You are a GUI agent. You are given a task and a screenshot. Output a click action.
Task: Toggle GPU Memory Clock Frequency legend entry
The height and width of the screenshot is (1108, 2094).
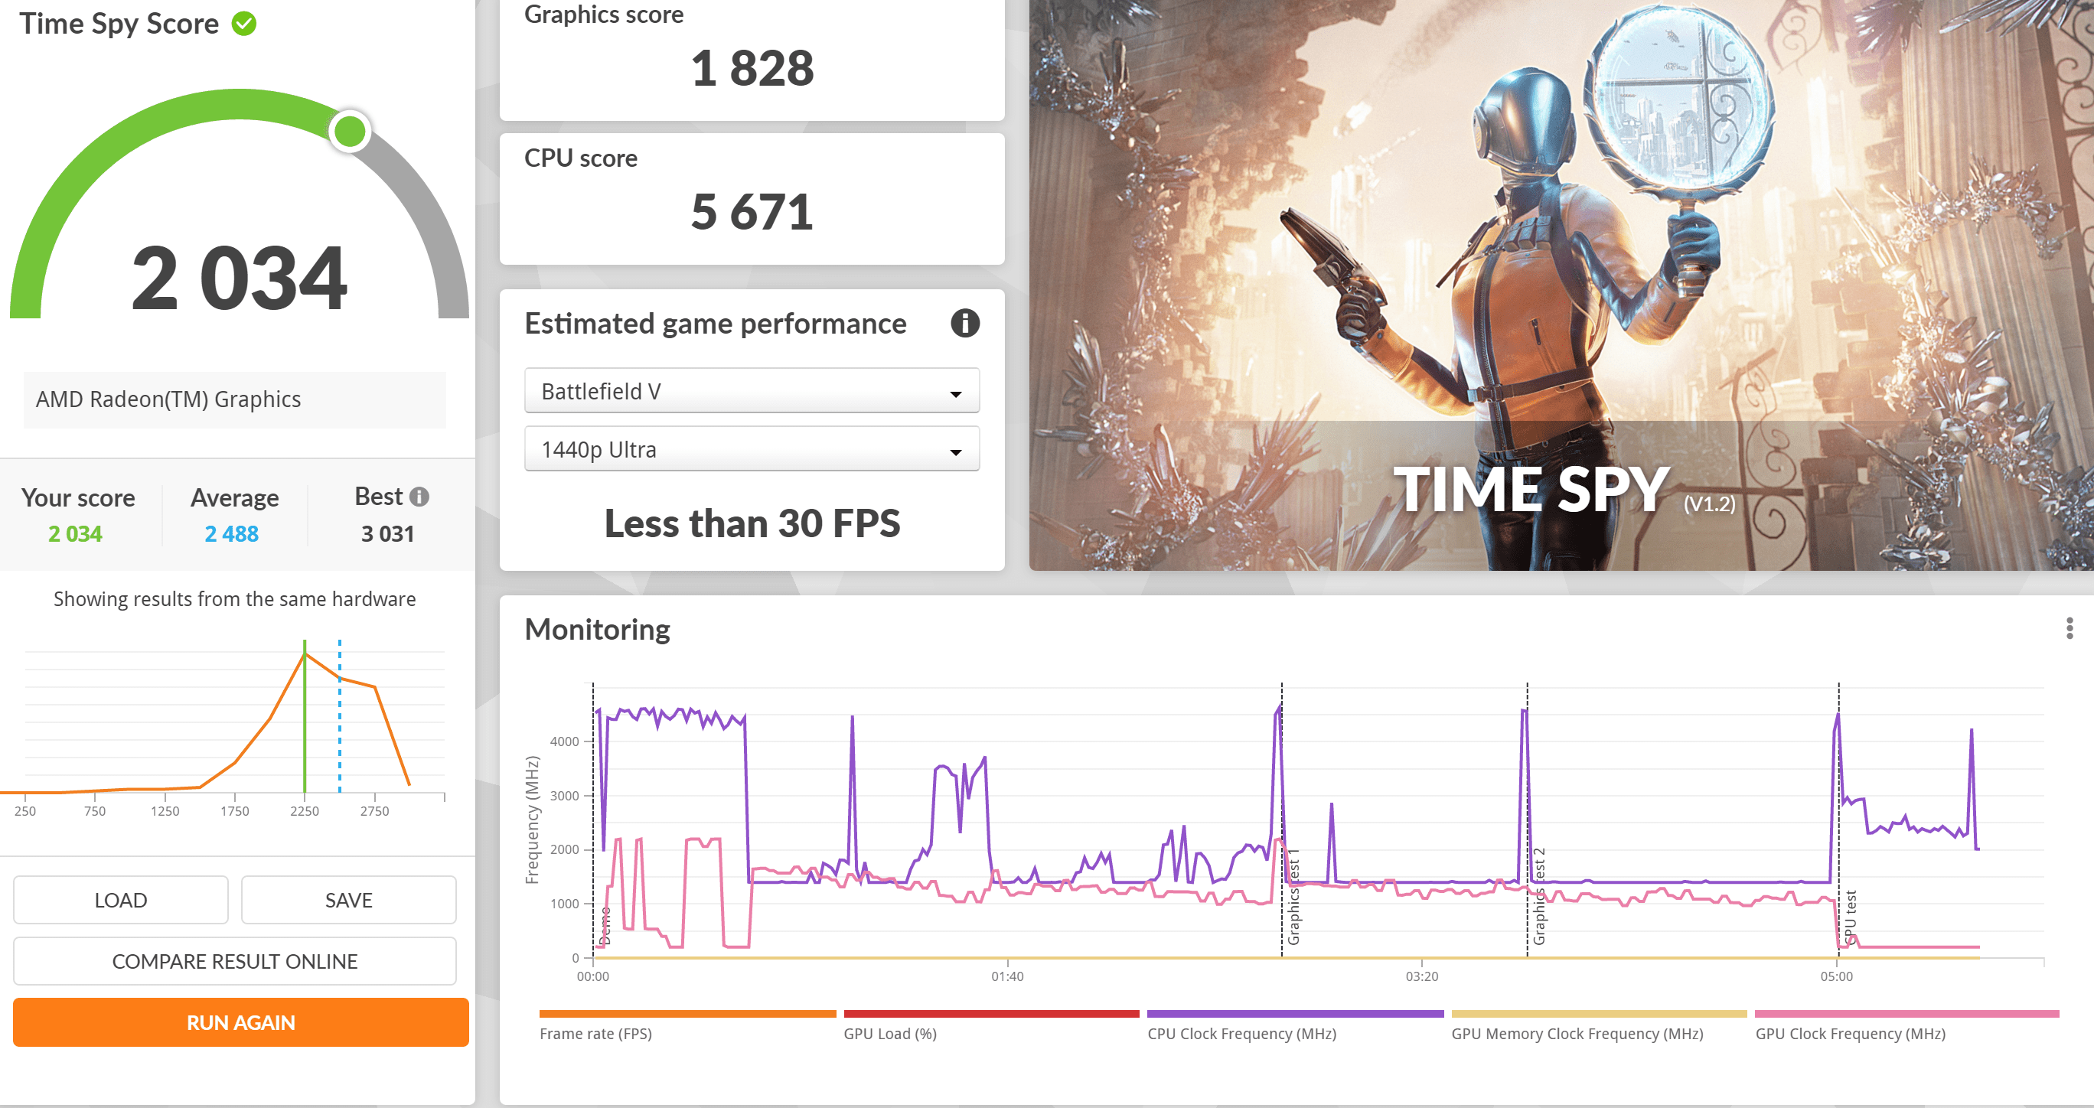1599,1026
